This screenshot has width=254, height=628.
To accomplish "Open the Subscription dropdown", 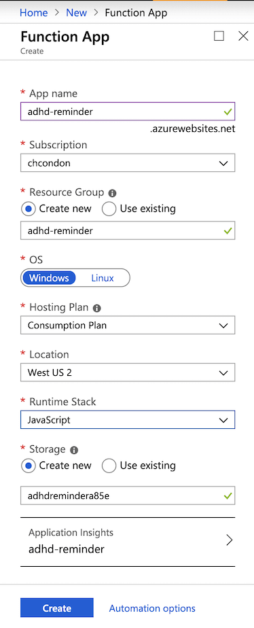I will tap(128, 163).
